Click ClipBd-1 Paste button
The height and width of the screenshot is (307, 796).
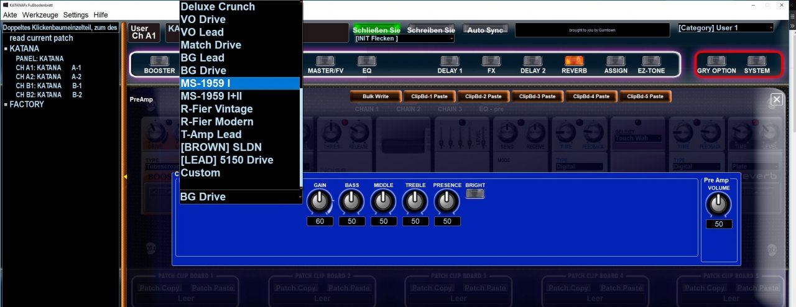click(430, 96)
